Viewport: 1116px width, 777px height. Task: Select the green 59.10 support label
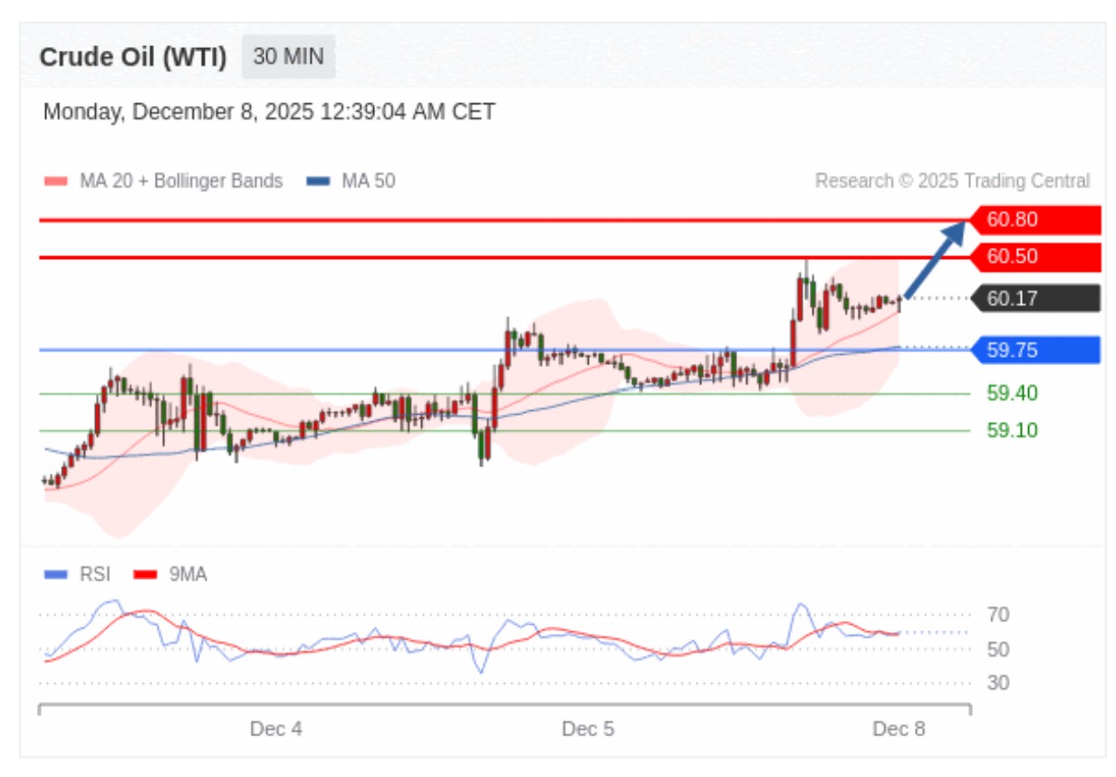(x=1012, y=430)
